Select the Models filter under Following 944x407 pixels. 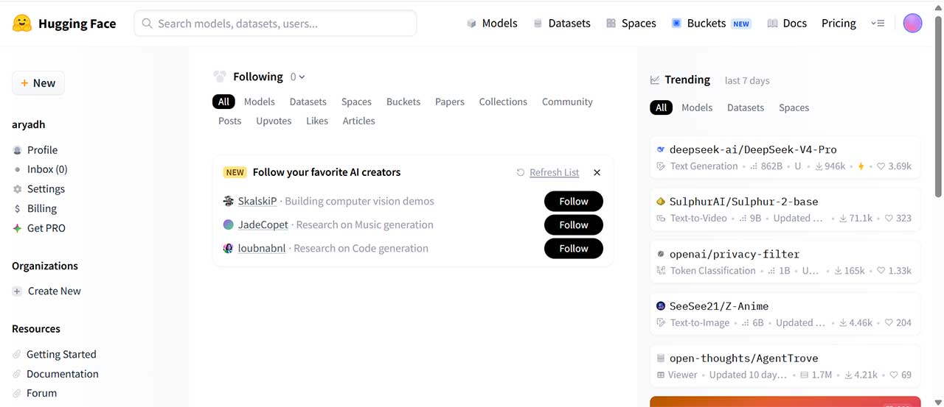pos(260,102)
